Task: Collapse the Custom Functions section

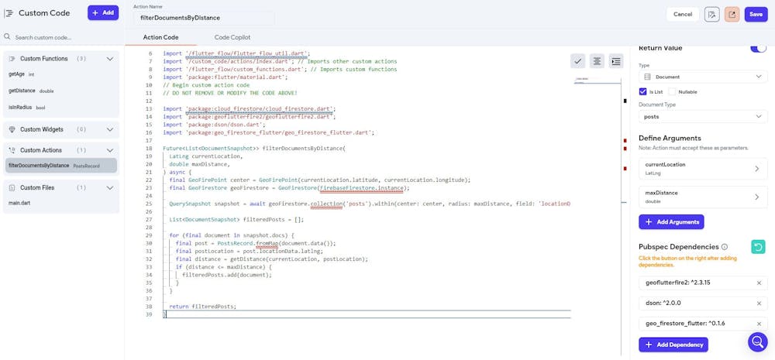Action: pyautogui.click(x=110, y=59)
